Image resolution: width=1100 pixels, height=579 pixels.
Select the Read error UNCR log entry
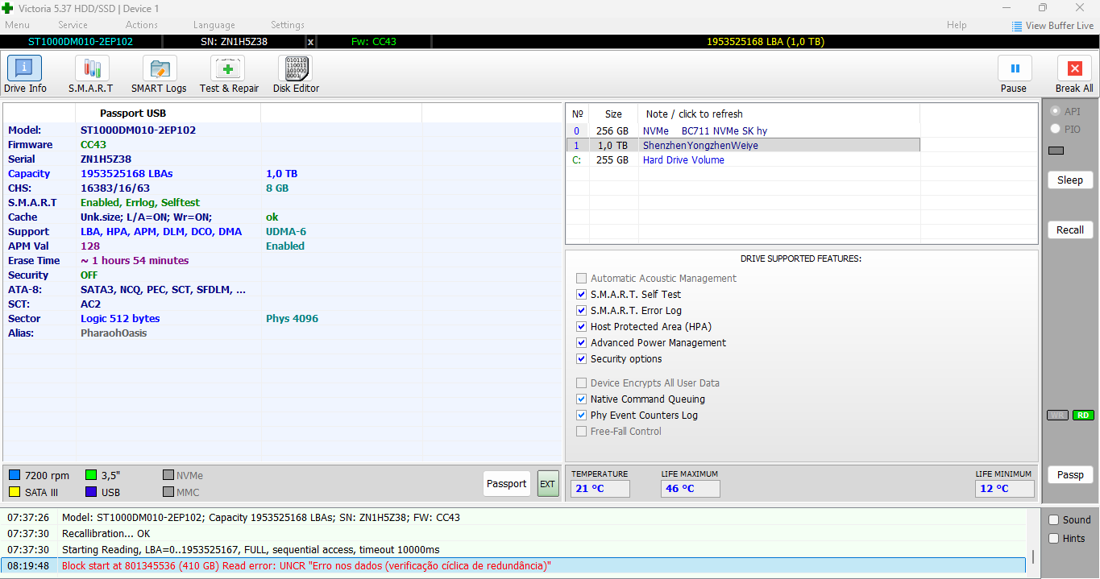(513, 566)
